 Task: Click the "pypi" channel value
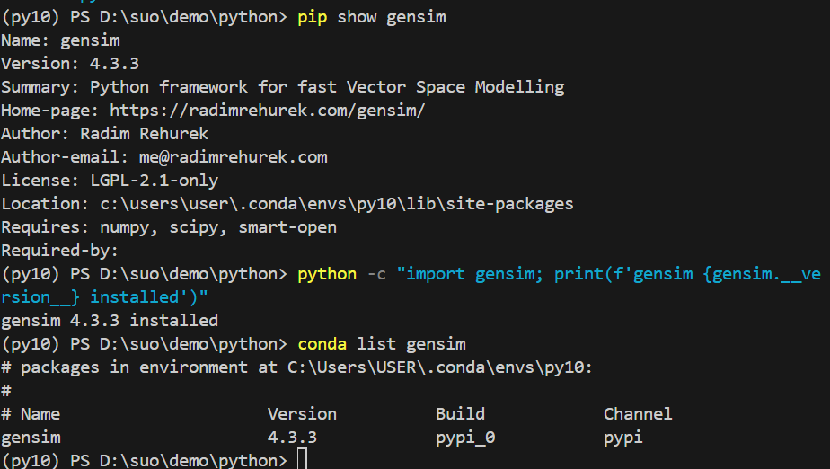pos(622,438)
